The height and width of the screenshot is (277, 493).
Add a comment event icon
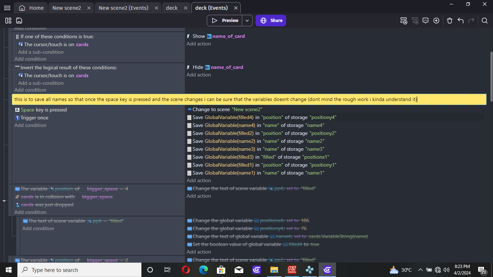(426, 21)
